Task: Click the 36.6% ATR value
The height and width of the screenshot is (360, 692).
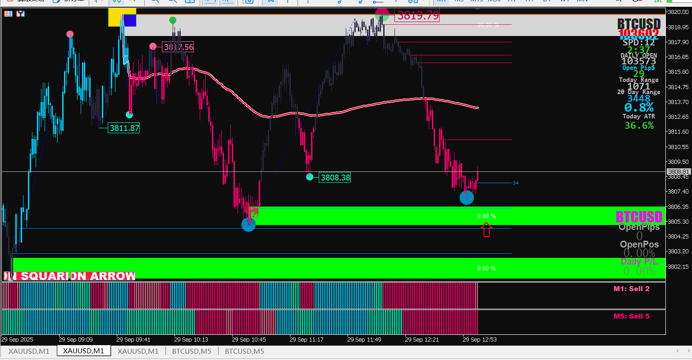Action: [639, 126]
